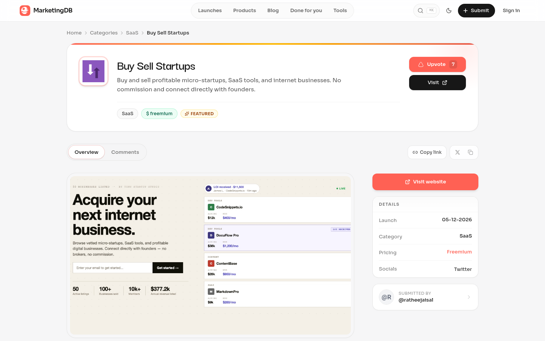Open the product screenshot preview
The width and height of the screenshot is (545, 341).
tap(210, 255)
